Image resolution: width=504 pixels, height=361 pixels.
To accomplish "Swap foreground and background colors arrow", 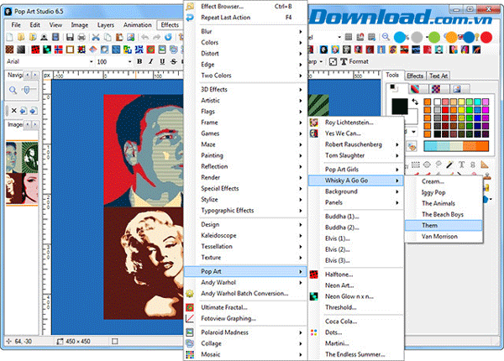I will coord(415,101).
